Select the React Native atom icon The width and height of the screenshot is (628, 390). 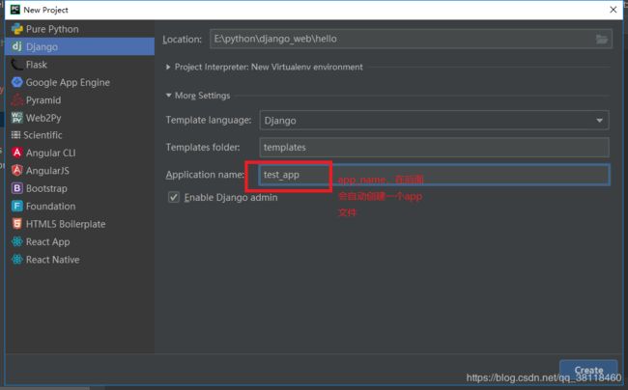point(17,260)
